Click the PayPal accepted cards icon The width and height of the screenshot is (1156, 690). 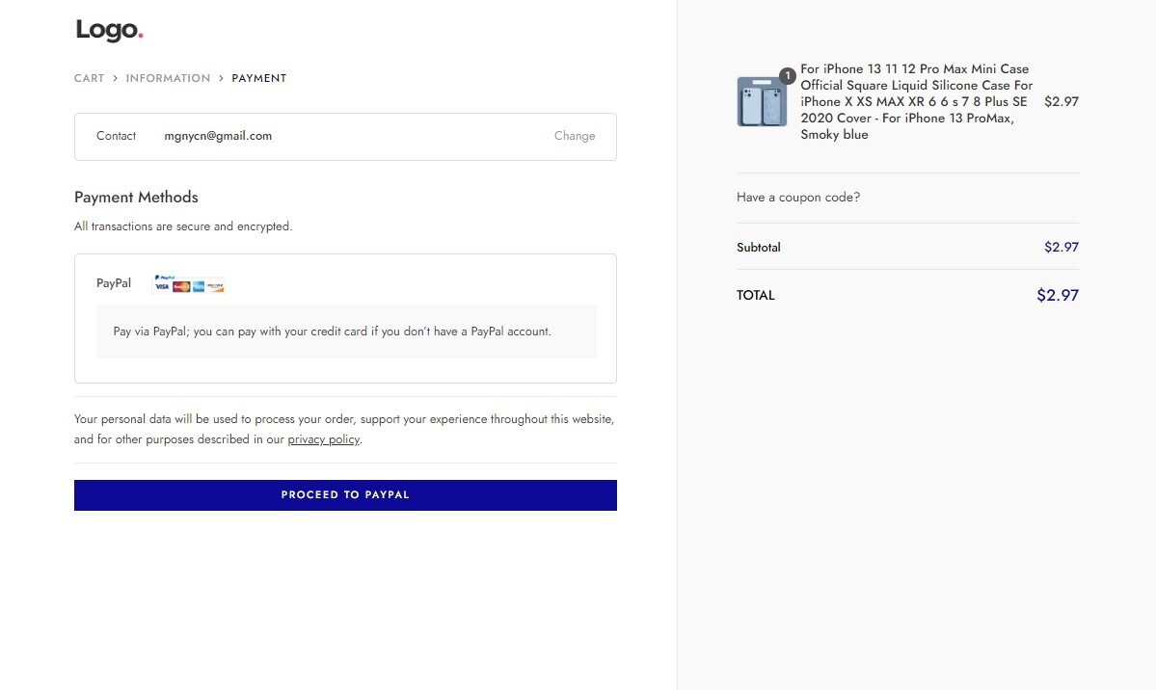188,284
